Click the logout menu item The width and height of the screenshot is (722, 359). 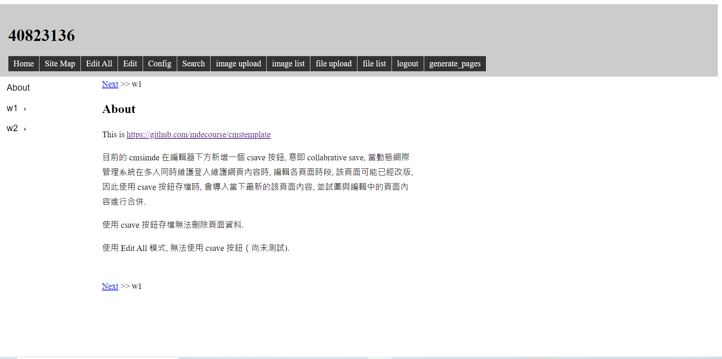click(x=408, y=64)
